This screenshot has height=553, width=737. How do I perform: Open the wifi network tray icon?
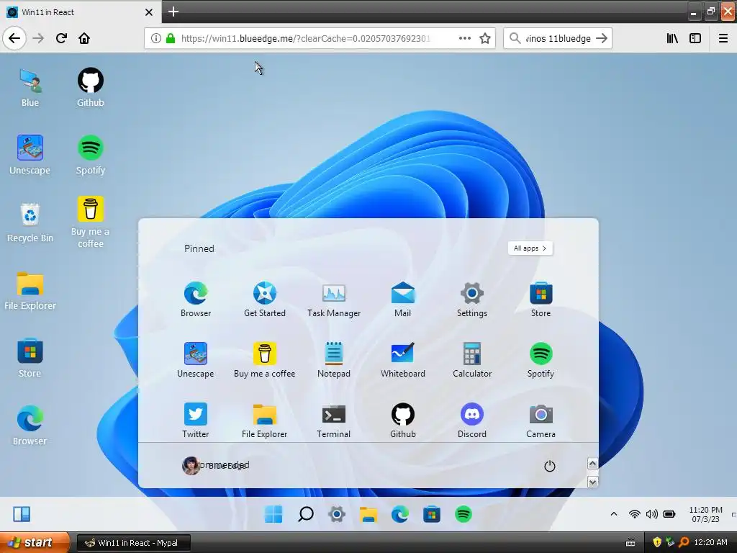635,514
